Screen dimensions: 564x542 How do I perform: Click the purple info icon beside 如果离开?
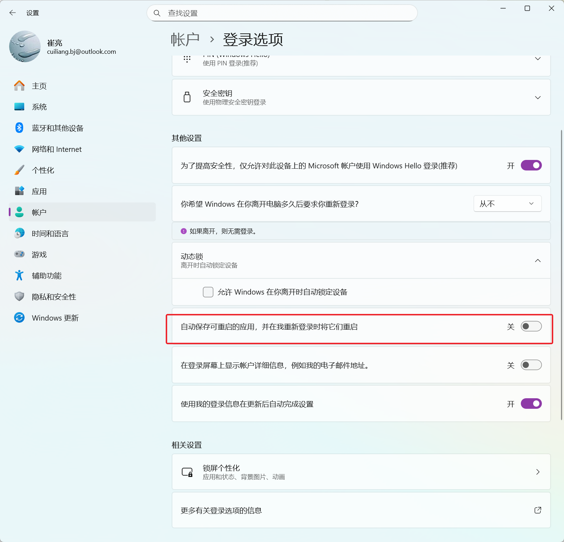click(x=184, y=231)
